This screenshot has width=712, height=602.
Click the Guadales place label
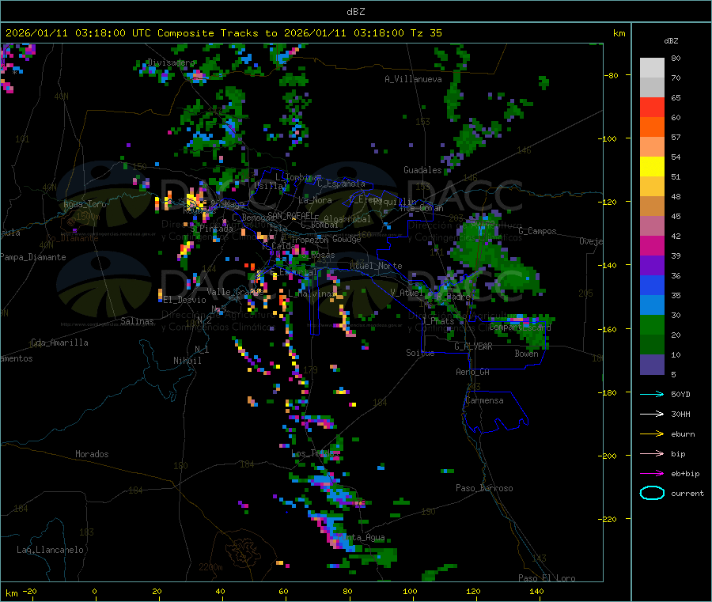point(422,170)
